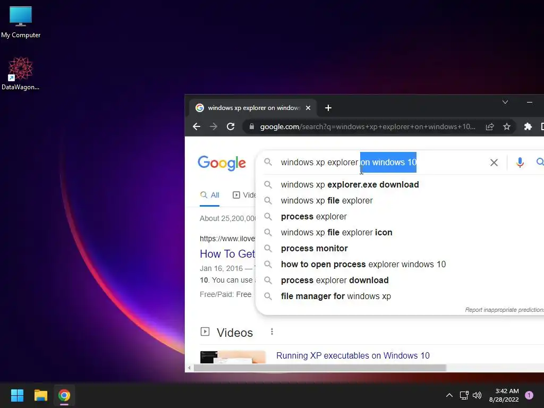
Task: Click the share this page icon
Action: tap(489, 126)
